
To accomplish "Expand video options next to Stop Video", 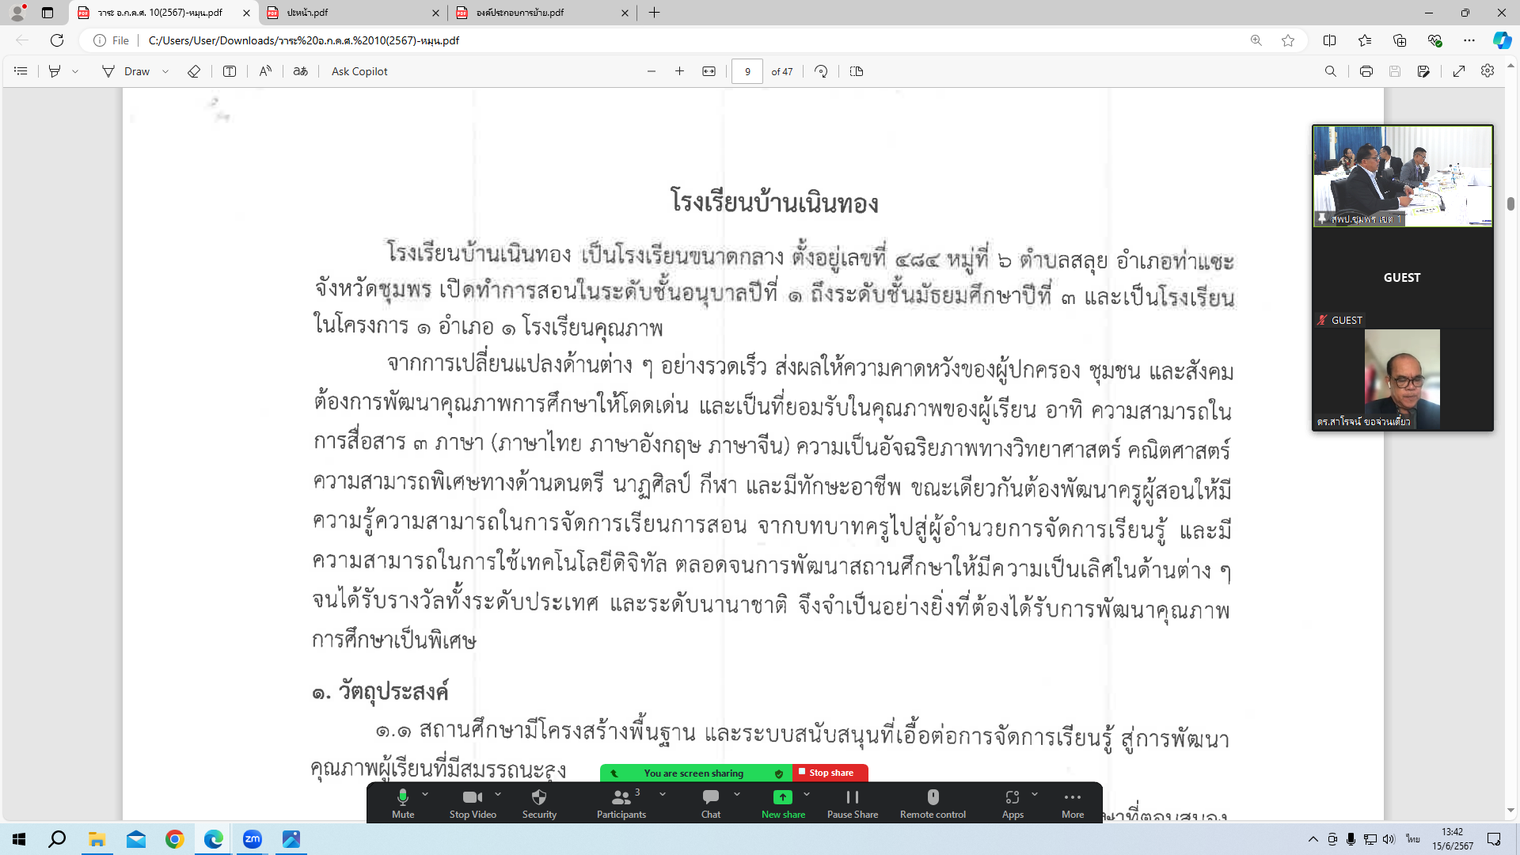I will click(498, 794).
